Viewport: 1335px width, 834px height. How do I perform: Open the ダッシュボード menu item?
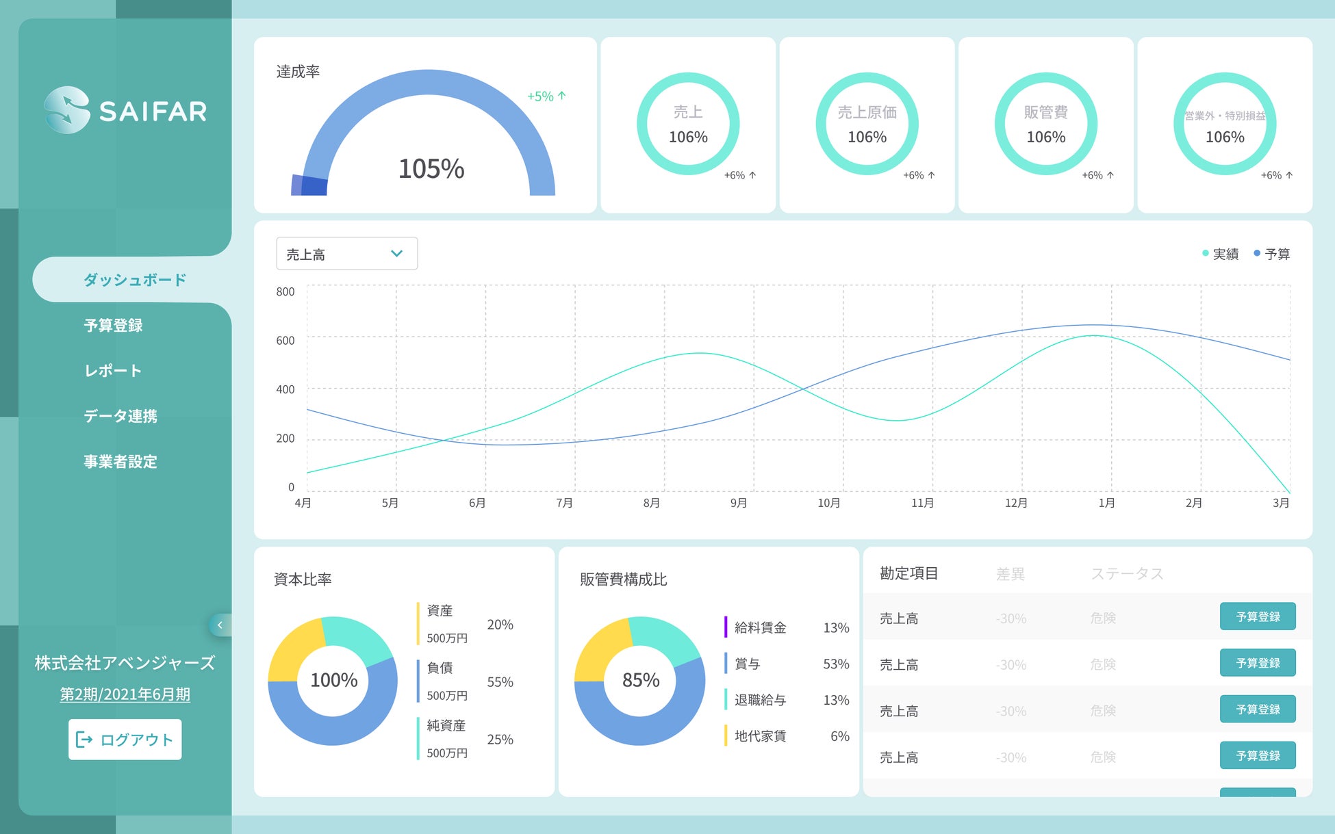(x=134, y=280)
